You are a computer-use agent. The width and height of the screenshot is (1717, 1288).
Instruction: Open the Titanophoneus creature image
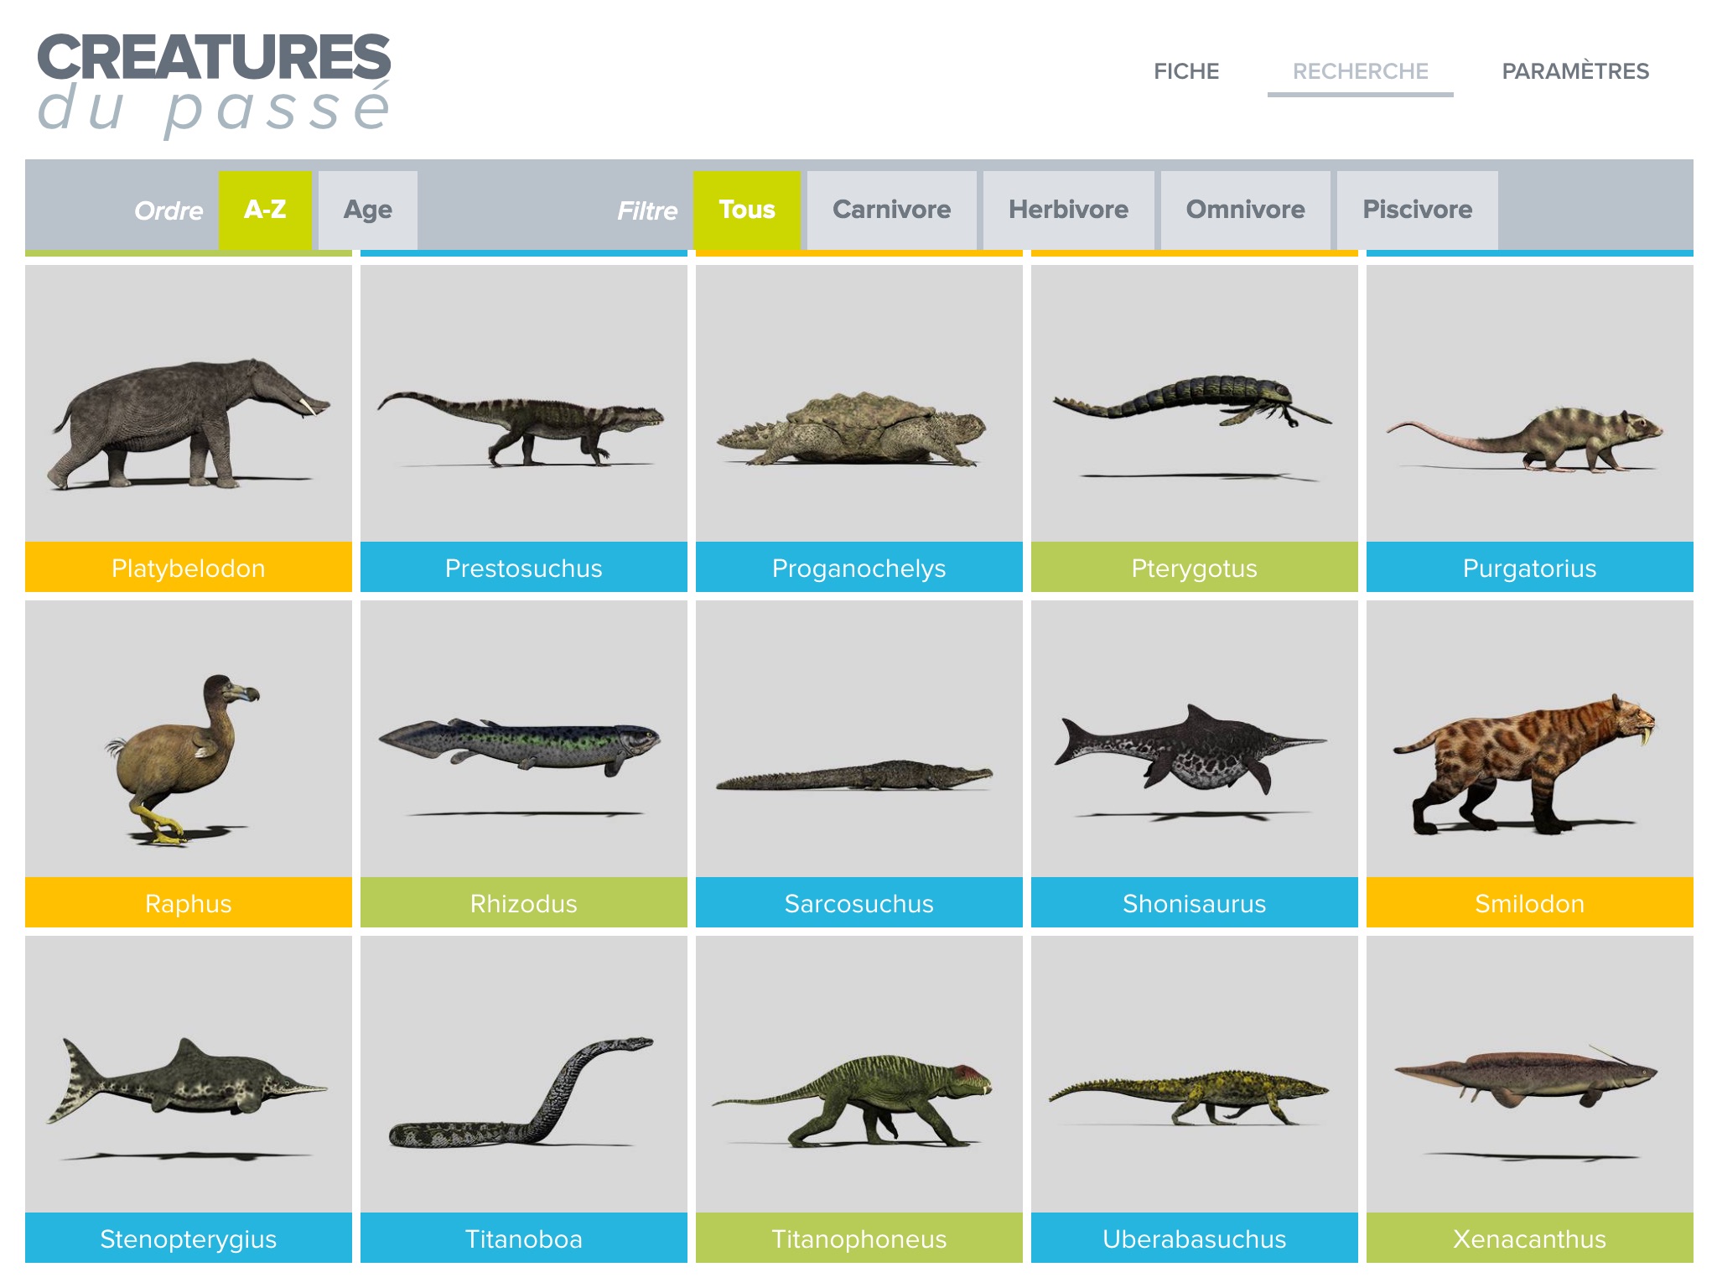coord(859,1074)
